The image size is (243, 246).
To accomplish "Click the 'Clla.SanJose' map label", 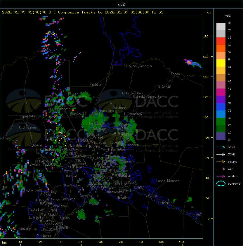I will coord(133,93).
